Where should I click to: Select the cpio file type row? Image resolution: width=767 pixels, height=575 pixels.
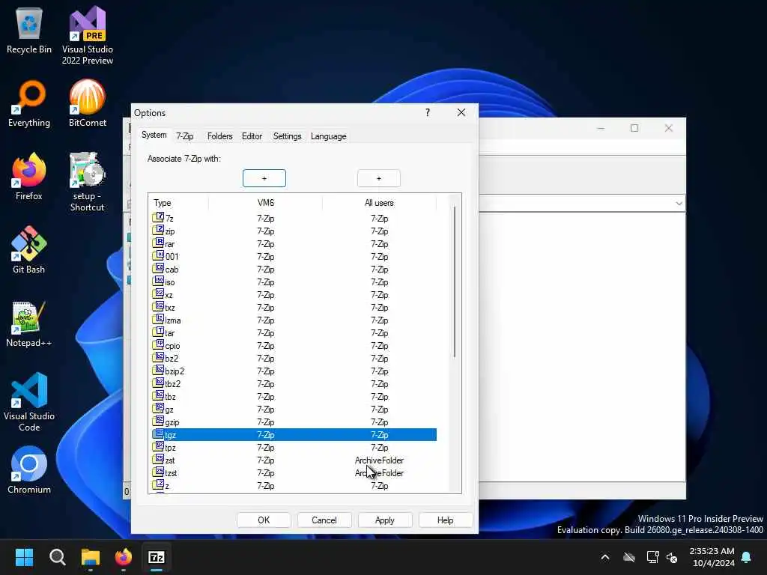pyautogui.click(x=294, y=345)
